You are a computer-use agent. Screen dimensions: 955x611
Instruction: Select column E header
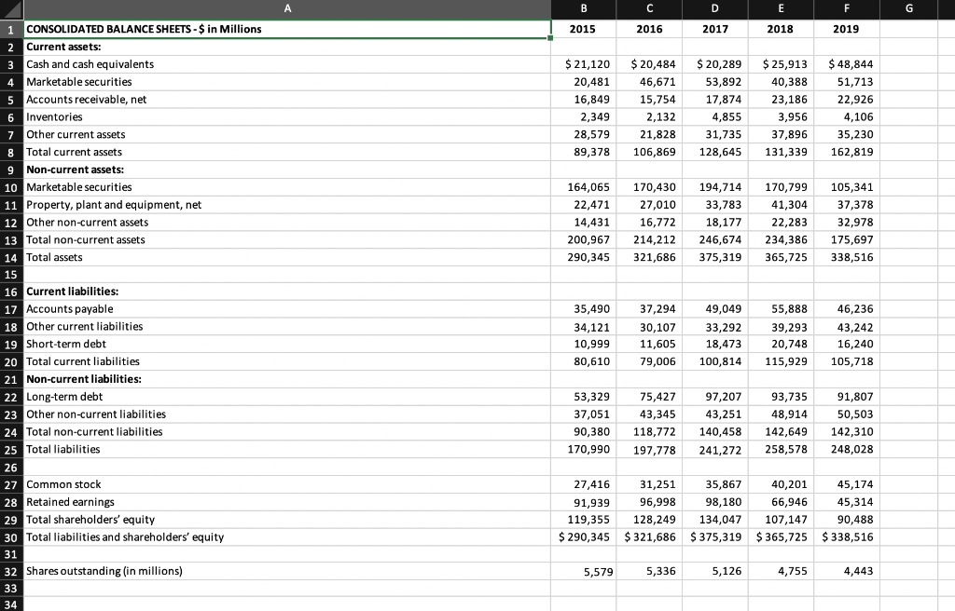(781, 9)
